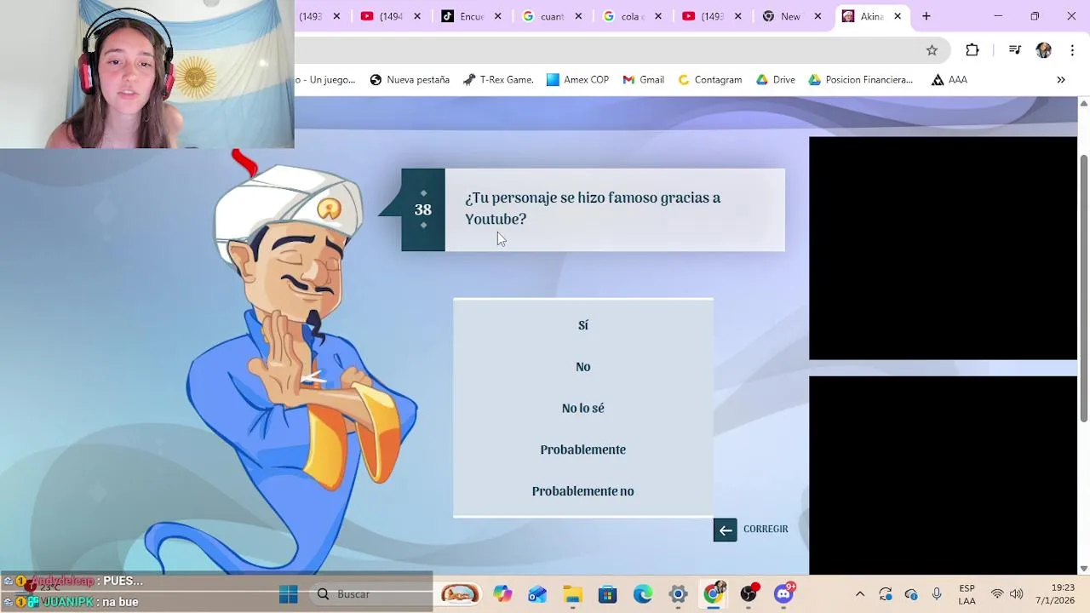Switch to Chrome in the taskbar
This screenshot has height=613, width=1090.
pos(714,593)
